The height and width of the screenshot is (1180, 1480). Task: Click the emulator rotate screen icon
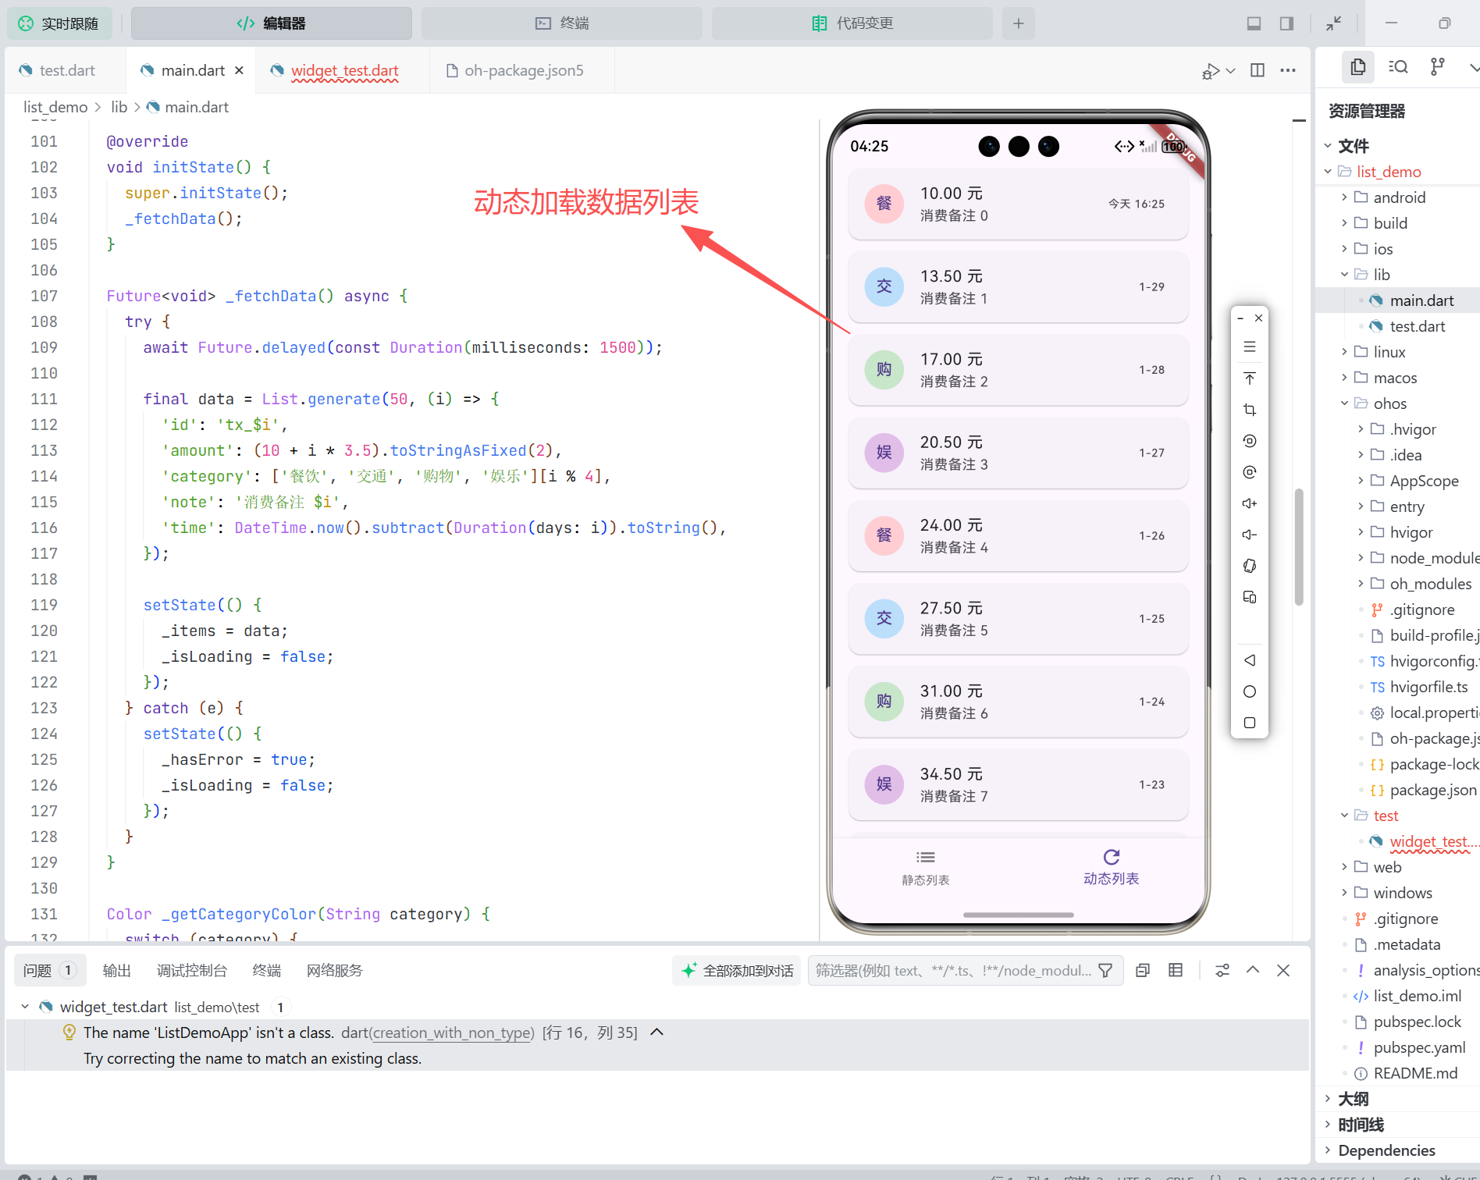tap(1250, 566)
